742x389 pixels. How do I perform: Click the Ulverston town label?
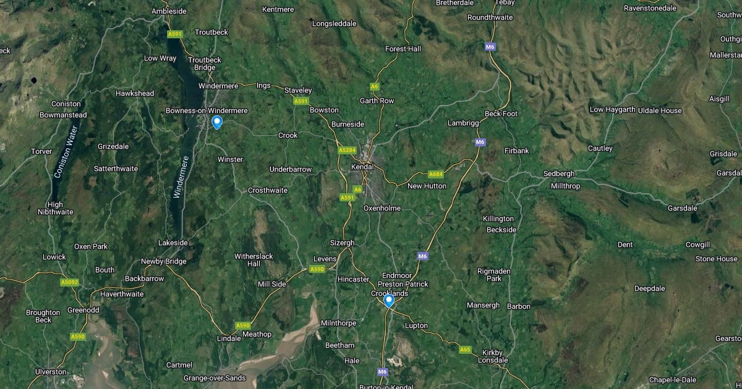click(x=51, y=372)
